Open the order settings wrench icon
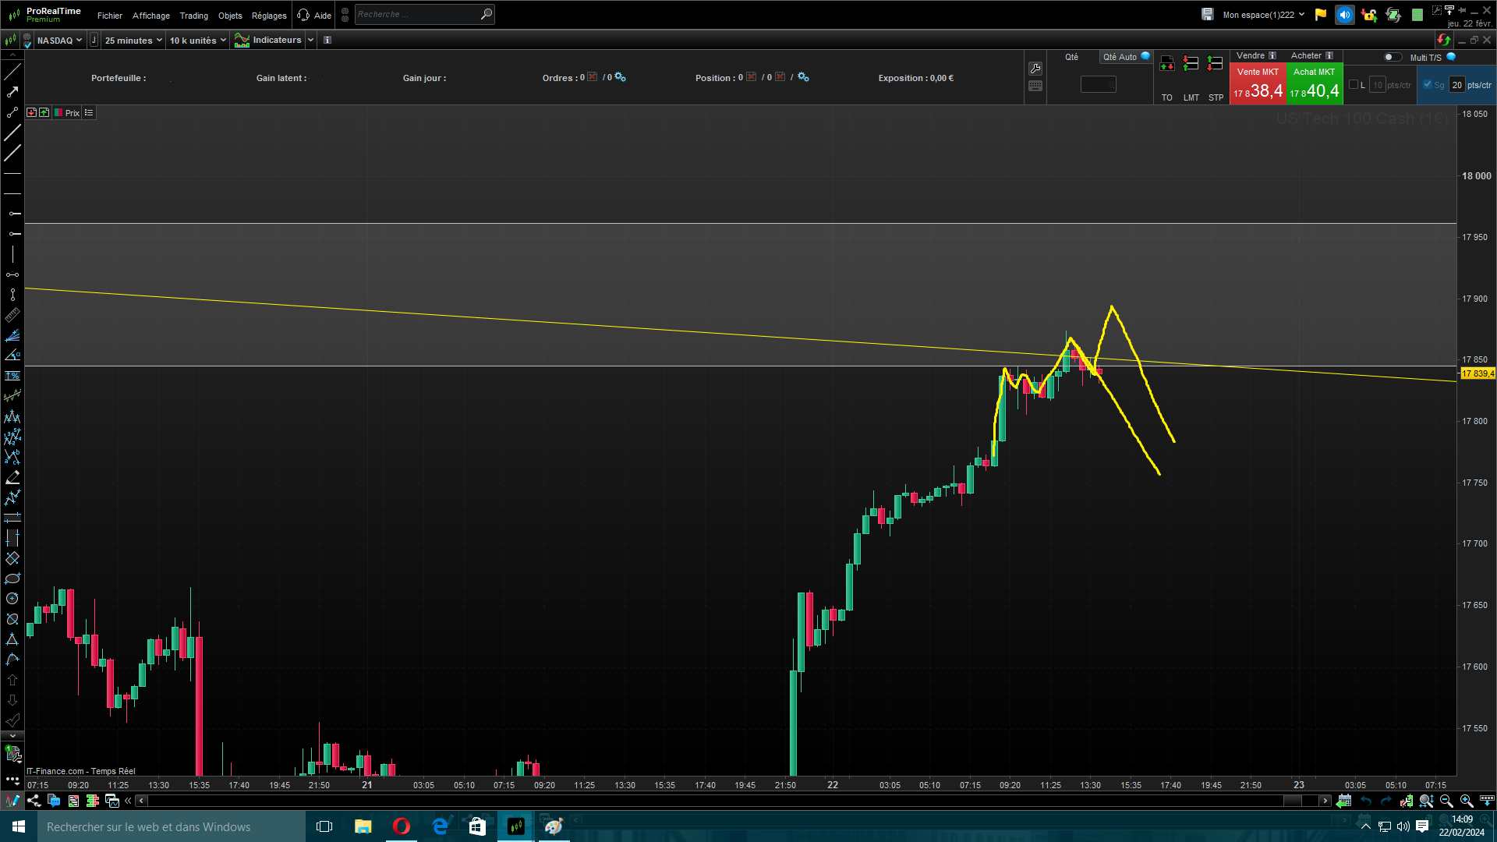1497x842 pixels. coord(1035,69)
